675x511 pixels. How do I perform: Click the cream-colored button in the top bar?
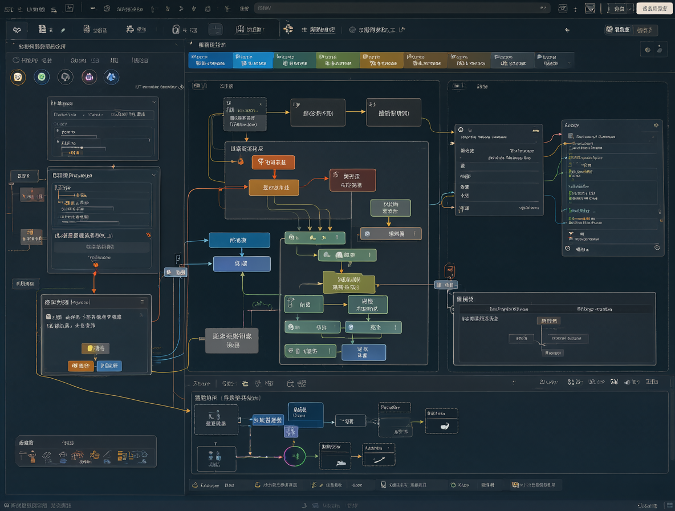click(654, 8)
